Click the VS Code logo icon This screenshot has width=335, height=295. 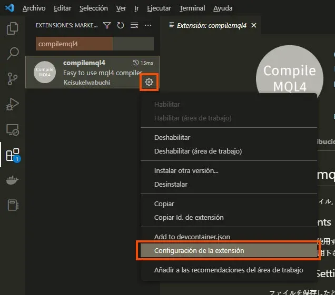coord(9,8)
